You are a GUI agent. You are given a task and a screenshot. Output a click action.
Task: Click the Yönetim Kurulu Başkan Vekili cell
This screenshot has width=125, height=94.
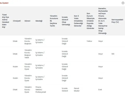tap(28, 54)
